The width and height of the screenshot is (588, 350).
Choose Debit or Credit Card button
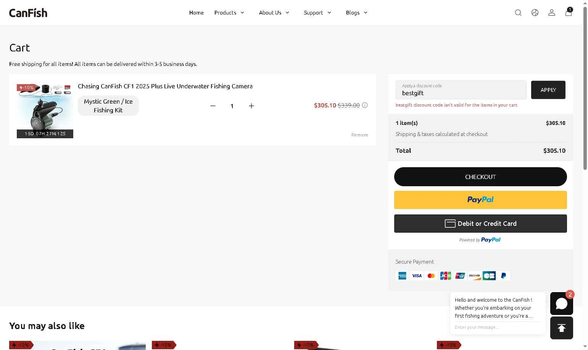click(480, 224)
